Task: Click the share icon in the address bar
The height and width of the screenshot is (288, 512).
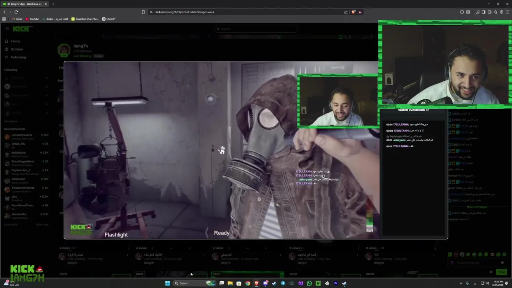Action: [x=346, y=12]
